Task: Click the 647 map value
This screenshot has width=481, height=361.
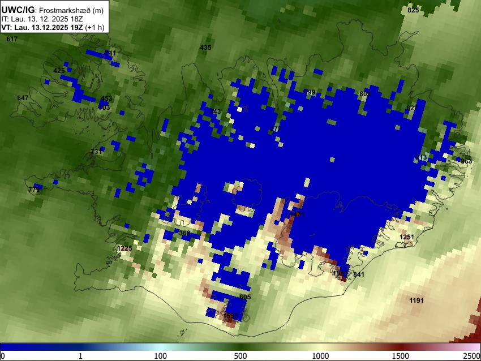Action: pyautogui.click(x=23, y=98)
